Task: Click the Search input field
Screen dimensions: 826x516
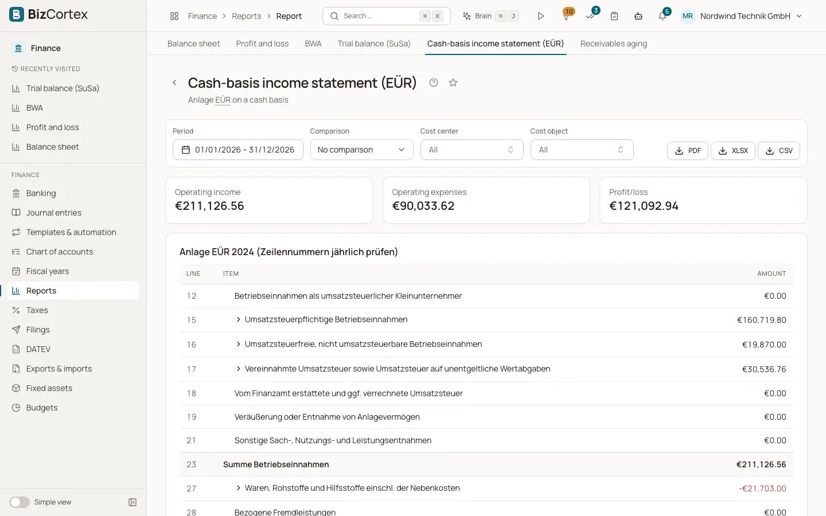Action: point(387,16)
